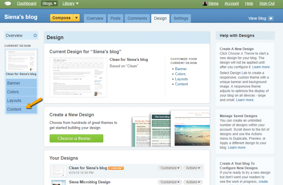
Task: Switch to the Posts tab
Action: (115, 18)
